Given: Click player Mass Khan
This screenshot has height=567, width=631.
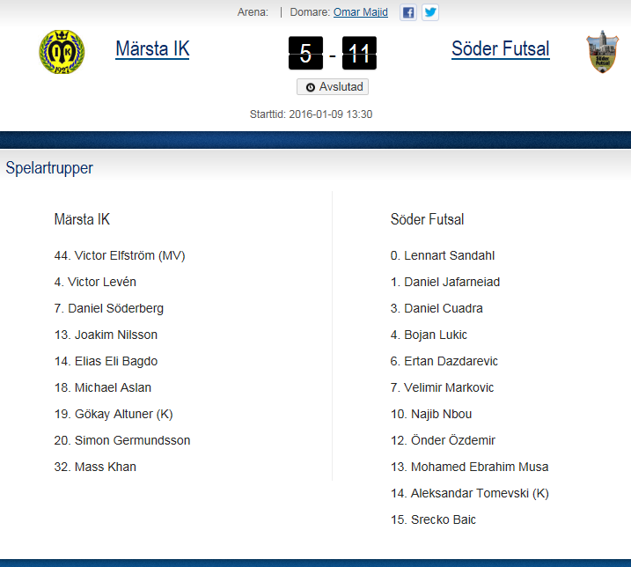Looking at the screenshot, I should tap(95, 467).
